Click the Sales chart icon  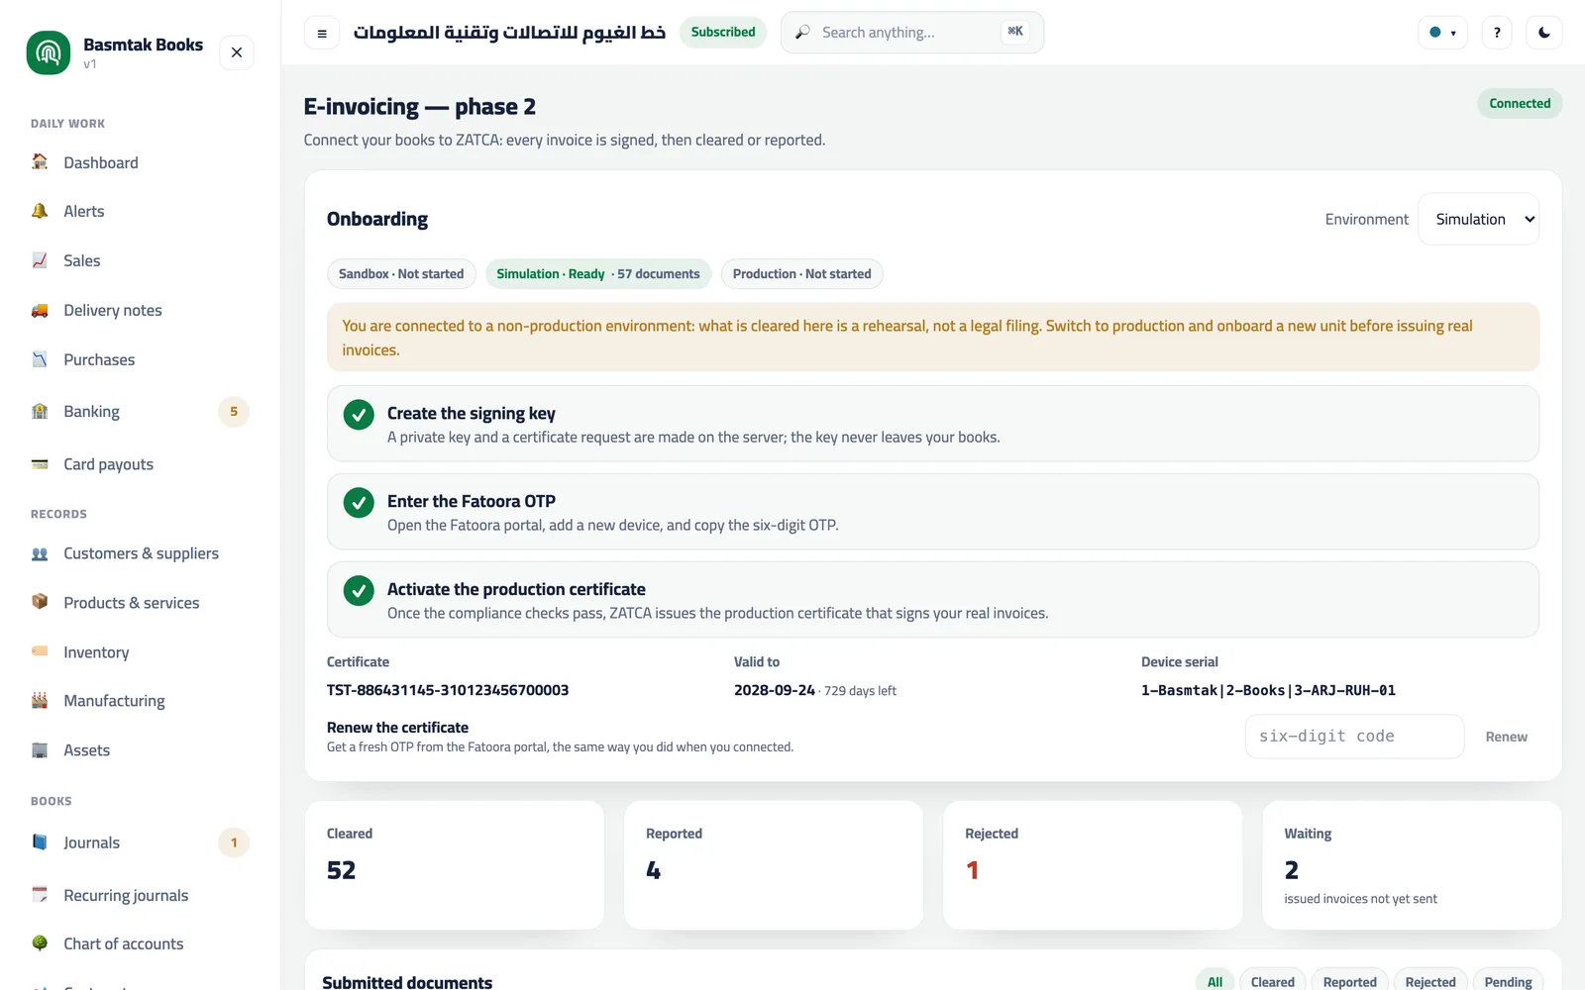pyautogui.click(x=40, y=260)
